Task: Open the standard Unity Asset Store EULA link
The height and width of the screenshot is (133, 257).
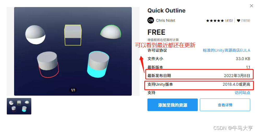Action: tap(226, 50)
